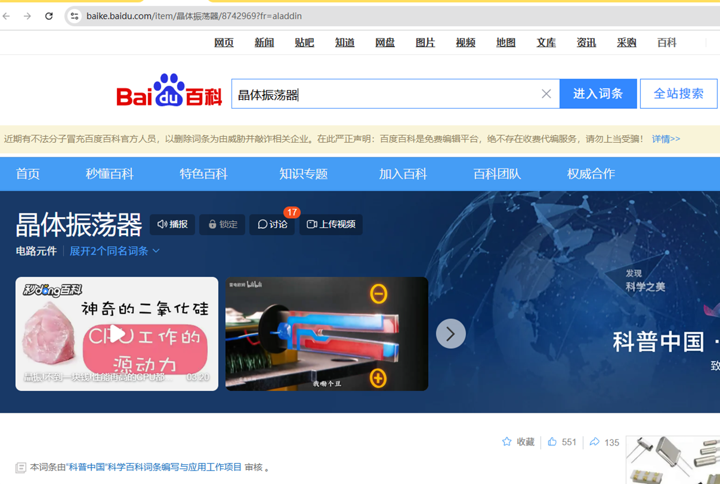
Task: Click the 551 likes count
Action: click(x=569, y=442)
